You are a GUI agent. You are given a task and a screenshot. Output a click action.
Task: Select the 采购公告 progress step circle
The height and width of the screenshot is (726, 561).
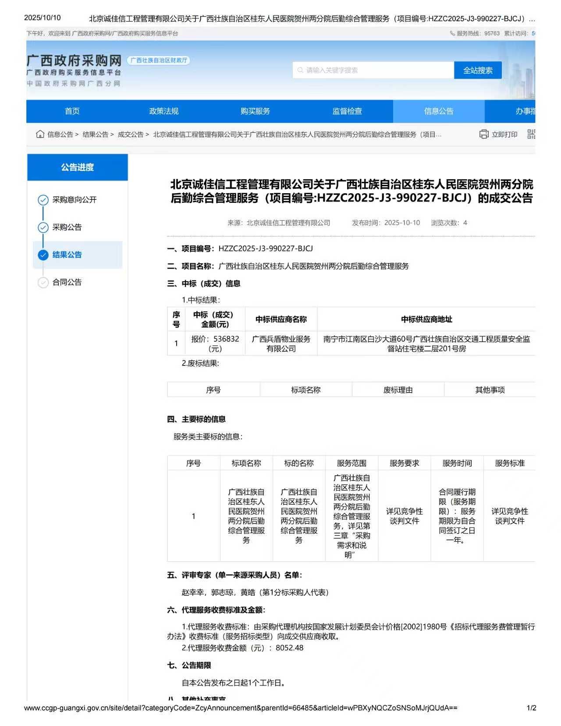pyautogui.click(x=43, y=227)
